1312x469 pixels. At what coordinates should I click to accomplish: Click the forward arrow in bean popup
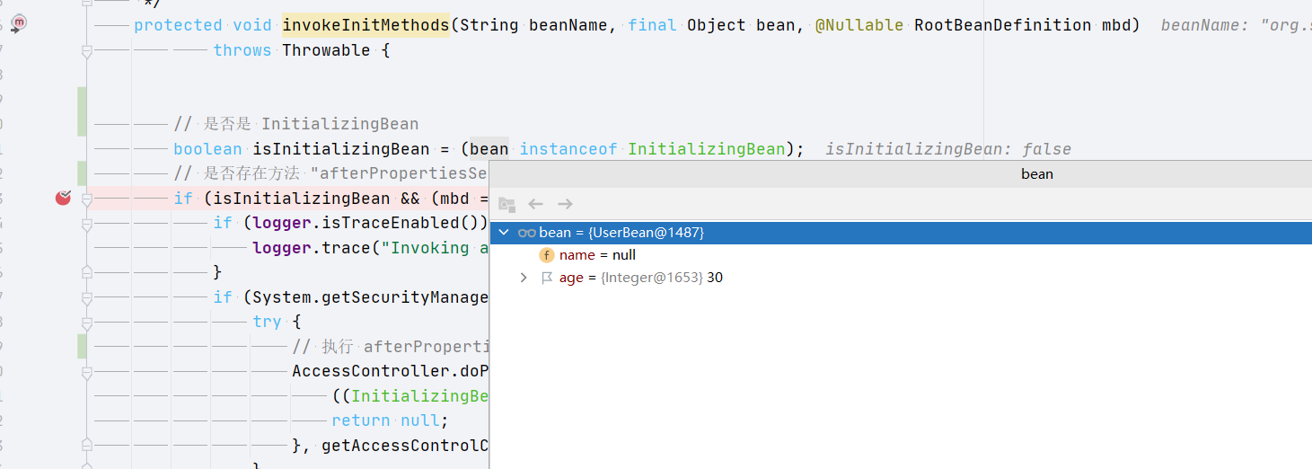(565, 204)
